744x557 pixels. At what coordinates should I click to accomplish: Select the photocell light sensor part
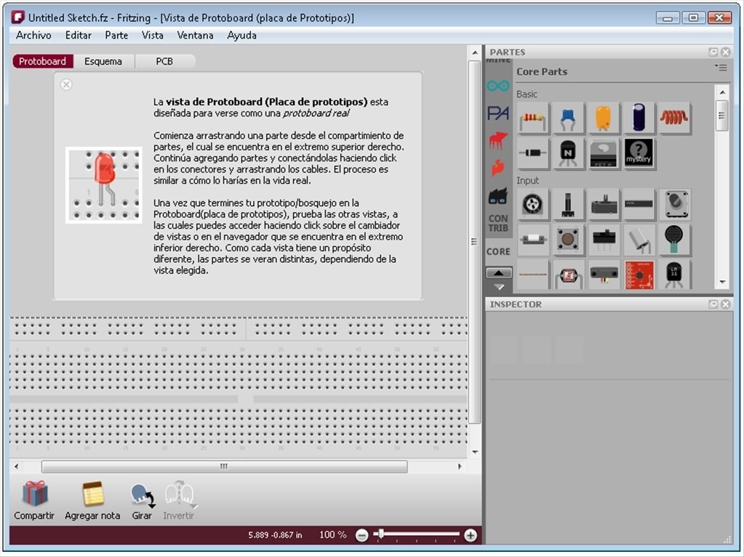pyautogui.click(x=567, y=274)
